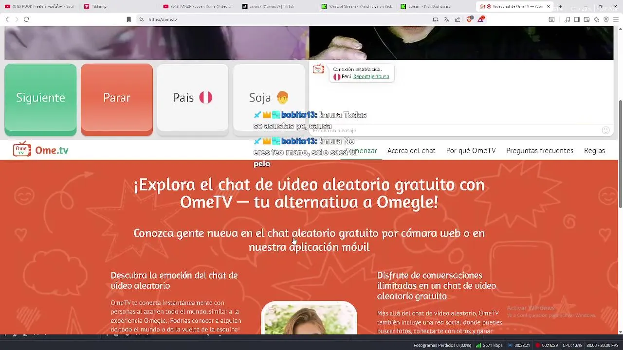Click the share page icon

(458, 19)
